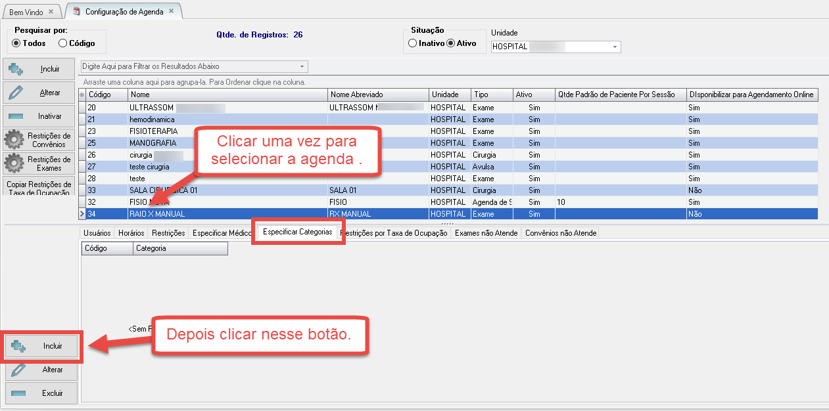This screenshot has height=411, width=829.
Task: Close the Configuração de Agenda tab
Action: (x=172, y=11)
